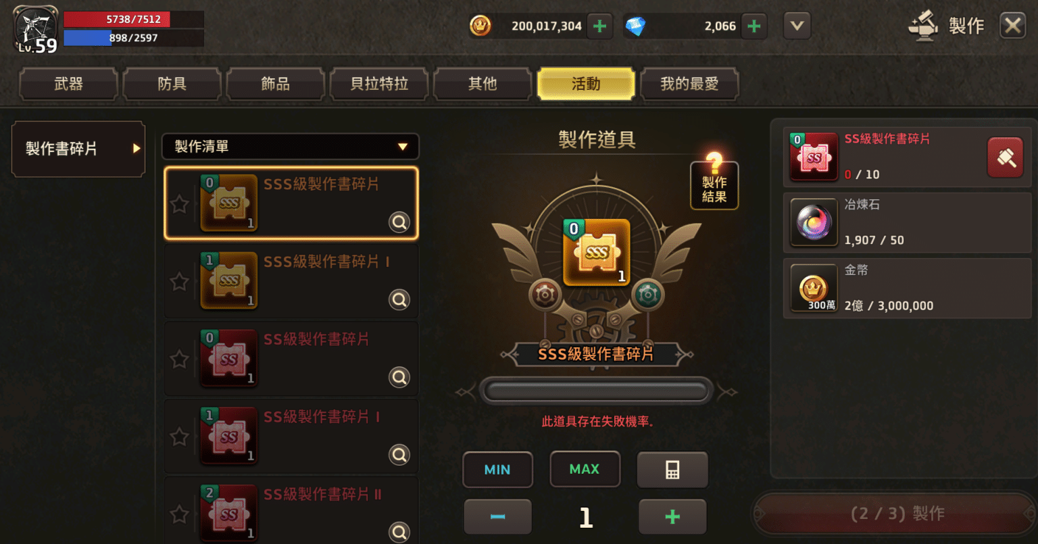
Task: Open the calculator quantity input icon
Action: click(672, 470)
